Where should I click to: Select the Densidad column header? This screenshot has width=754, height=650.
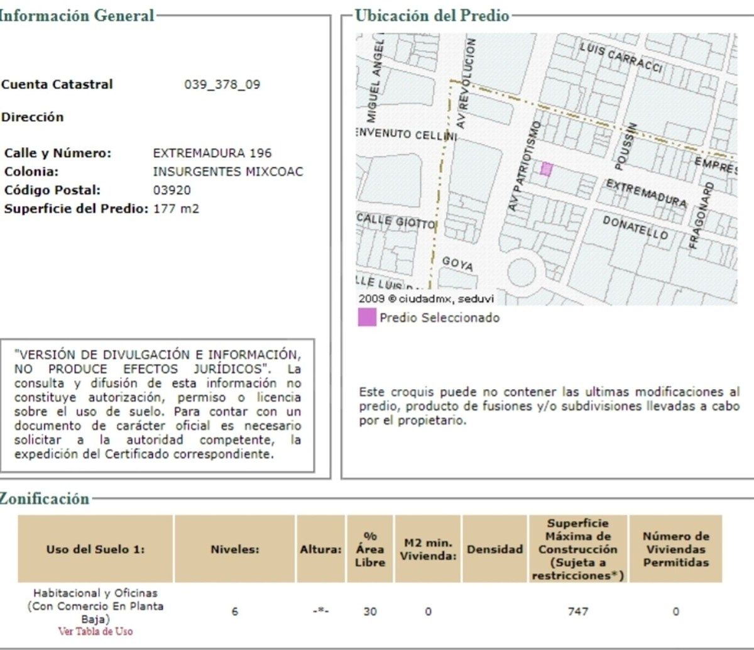tap(494, 549)
